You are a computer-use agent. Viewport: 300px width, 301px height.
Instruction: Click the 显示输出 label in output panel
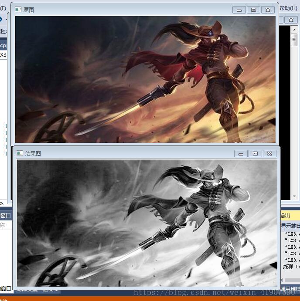tap(290, 226)
